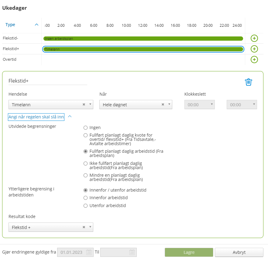Click the Avbryt button
The width and height of the screenshot is (268, 259).
(x=239, y=252)
